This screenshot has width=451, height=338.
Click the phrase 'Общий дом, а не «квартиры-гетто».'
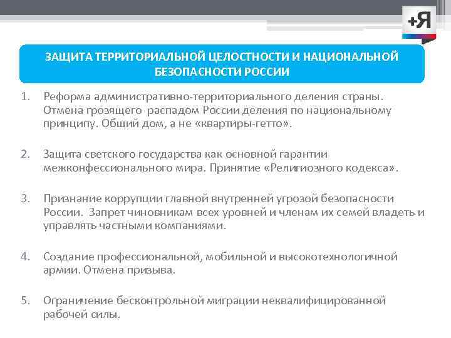[197, 124]
